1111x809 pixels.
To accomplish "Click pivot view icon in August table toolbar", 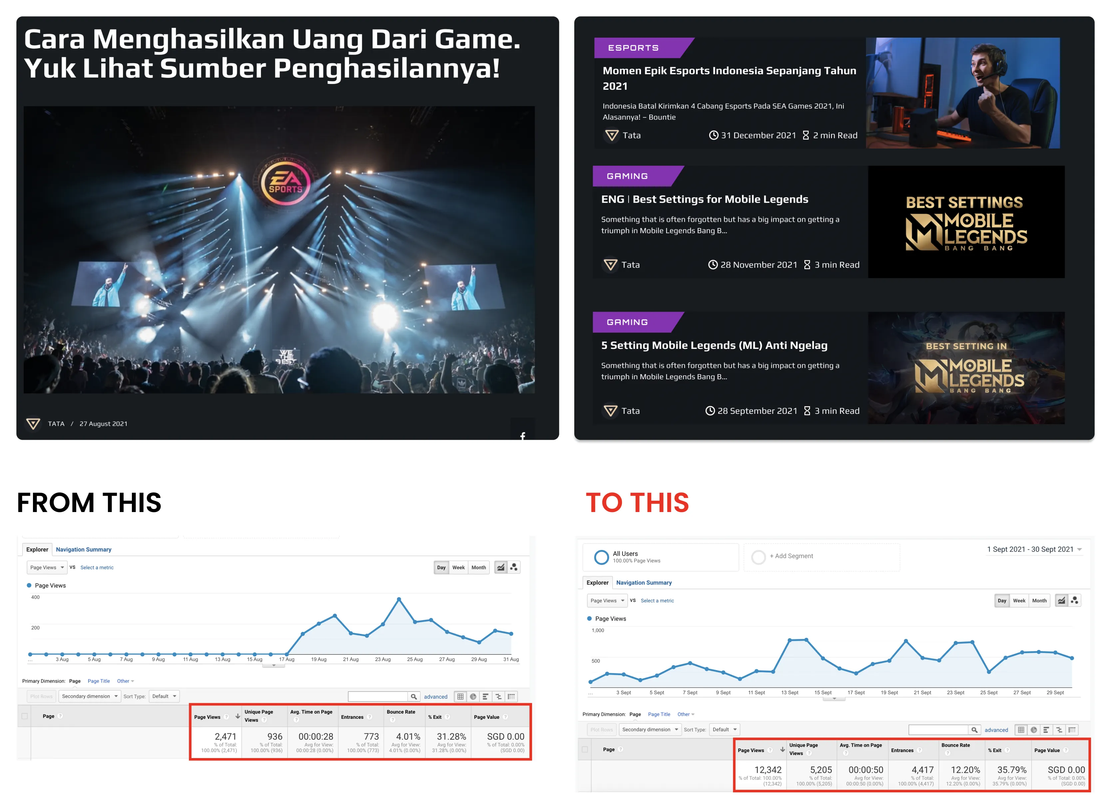I will [511, 696].
